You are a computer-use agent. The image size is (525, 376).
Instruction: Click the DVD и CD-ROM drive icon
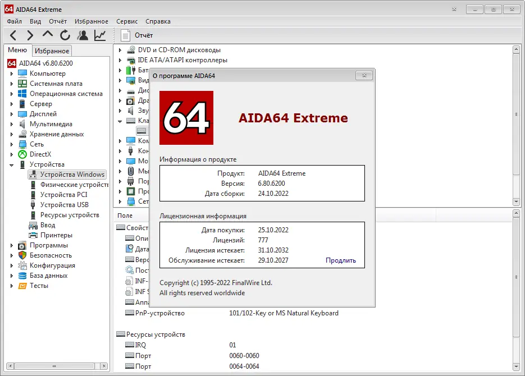click(131, 50)
